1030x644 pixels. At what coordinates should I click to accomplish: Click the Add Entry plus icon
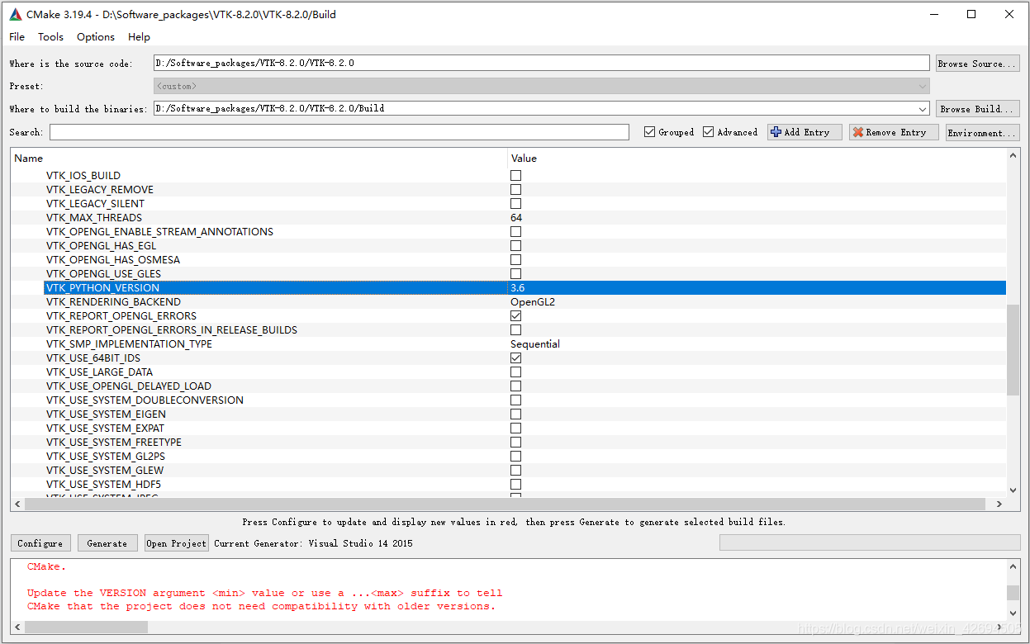[x=776, y=132]
